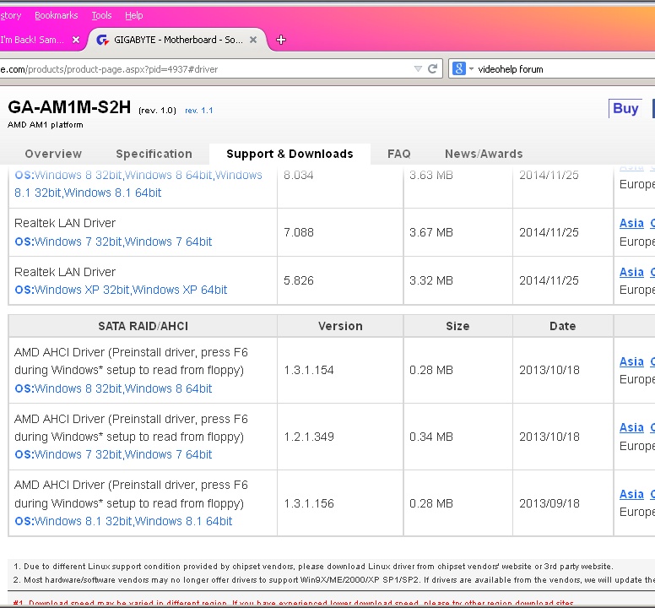Open the Specification page tab
Viewport: 655px width, 608px height.
pyautogui.click(x=154, y=155)
